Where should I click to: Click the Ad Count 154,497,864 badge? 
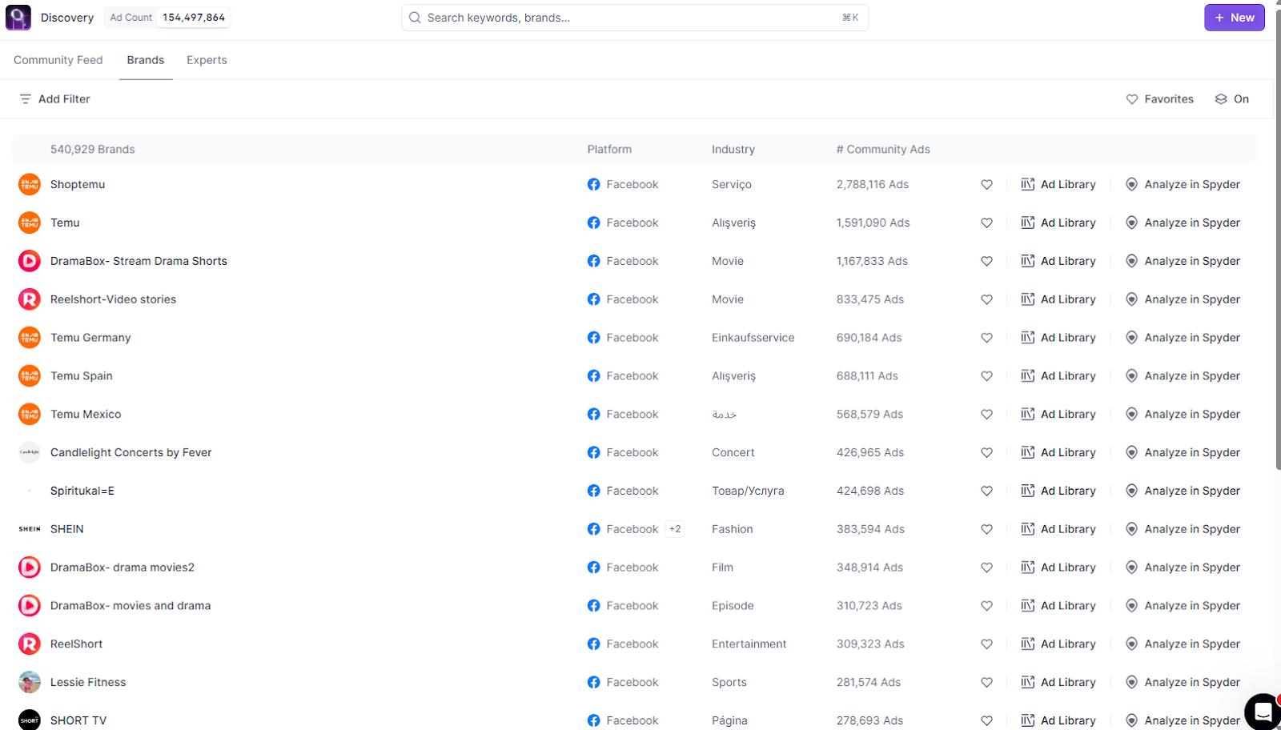(167, 18)
